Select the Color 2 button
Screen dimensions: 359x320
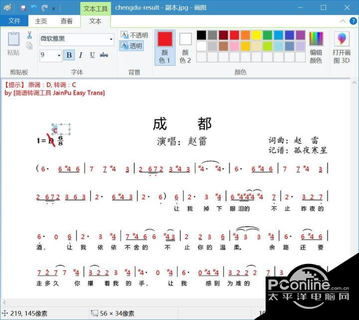point(186,48)
